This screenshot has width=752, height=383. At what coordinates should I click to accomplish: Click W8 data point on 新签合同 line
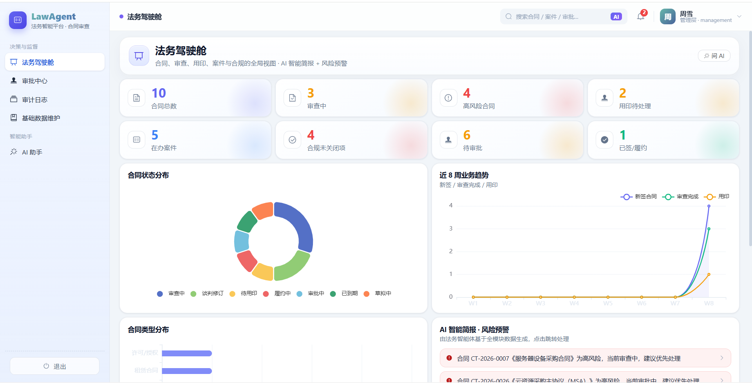pyautogui.click(x=709, y=206)
